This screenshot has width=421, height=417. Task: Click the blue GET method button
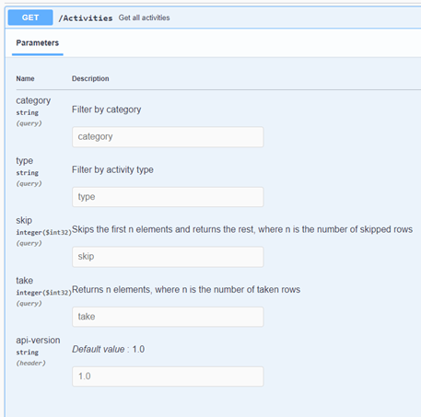[x=30, y=17]
